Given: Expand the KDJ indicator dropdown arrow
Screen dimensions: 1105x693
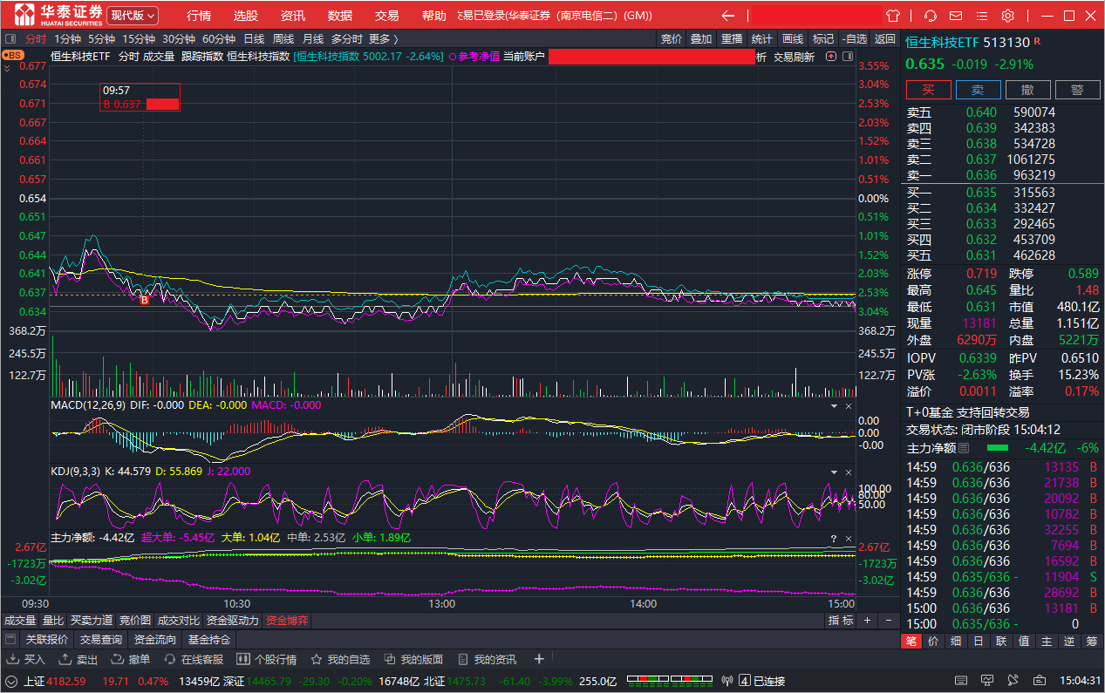Looking at the screenshot, I should pos(833,472).
